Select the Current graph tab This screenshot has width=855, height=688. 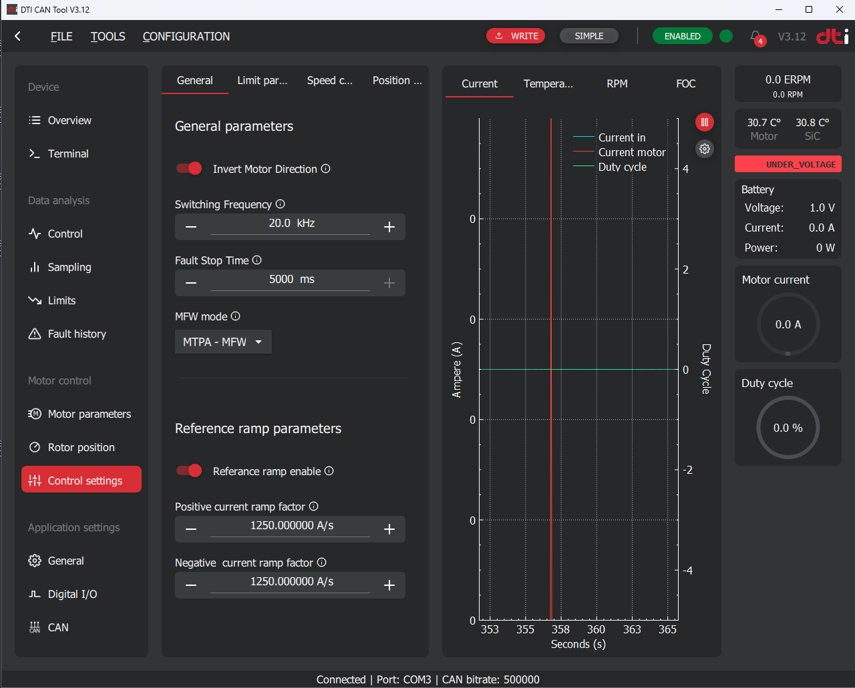coord(480,83)
